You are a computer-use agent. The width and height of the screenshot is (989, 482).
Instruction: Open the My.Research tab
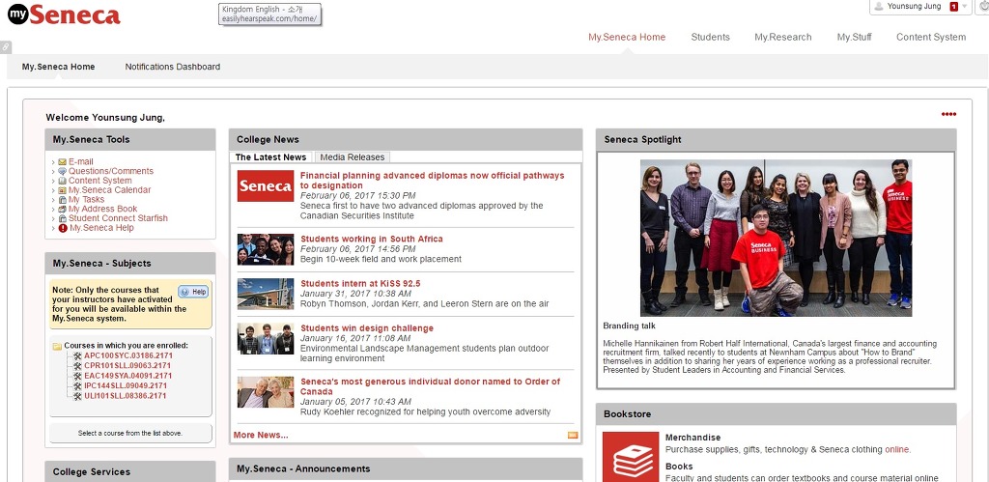(782, 38)
